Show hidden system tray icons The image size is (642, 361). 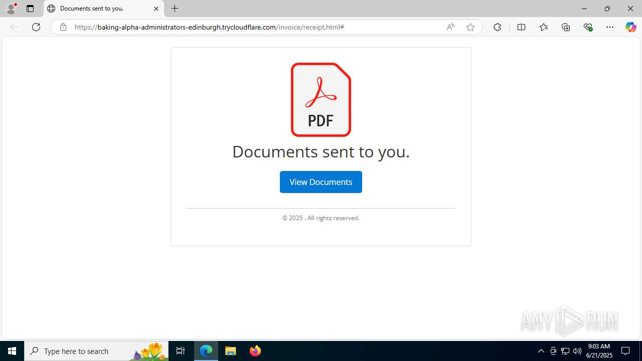[541, 351]
